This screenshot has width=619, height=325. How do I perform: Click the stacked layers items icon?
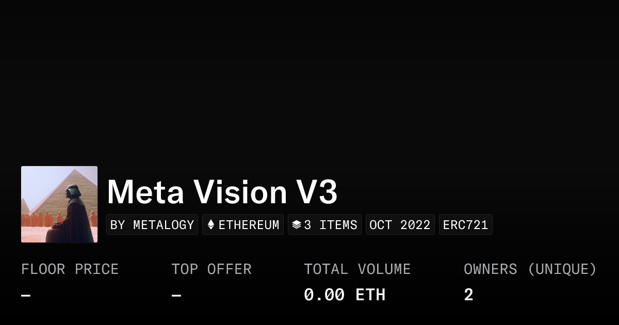[x=296, y=225]
